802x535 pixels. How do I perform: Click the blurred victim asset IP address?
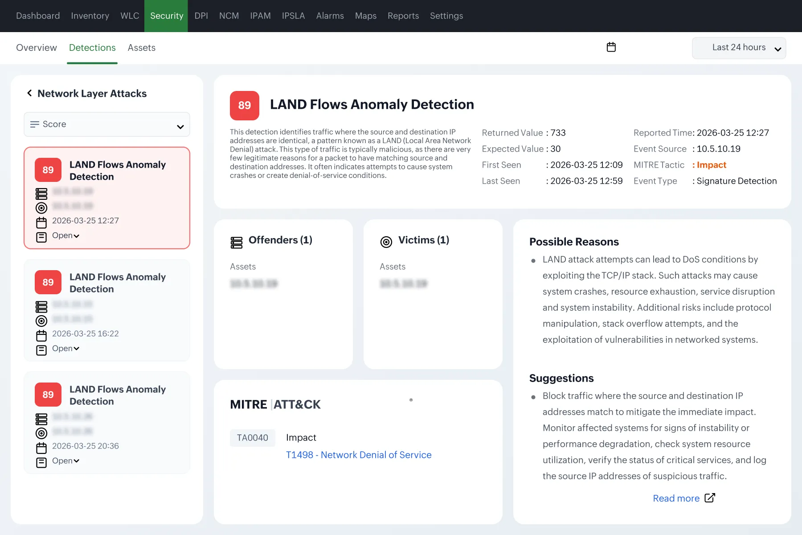(404, 284)
